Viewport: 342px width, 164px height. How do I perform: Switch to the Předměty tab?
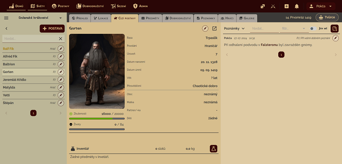pos(150,18)
